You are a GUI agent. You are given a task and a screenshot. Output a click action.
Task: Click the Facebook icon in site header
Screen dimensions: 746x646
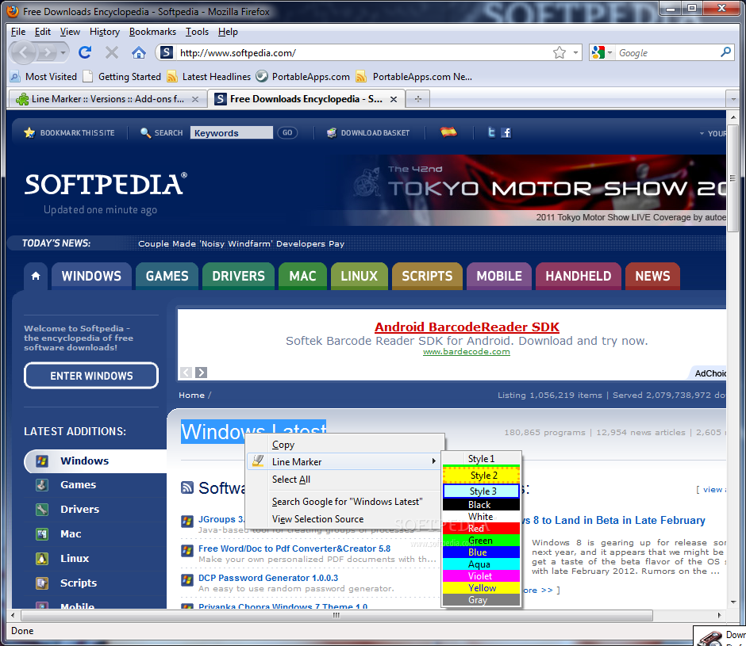coord(506,132)
